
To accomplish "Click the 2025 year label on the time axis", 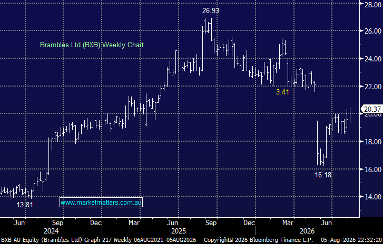I will (179, 231).
